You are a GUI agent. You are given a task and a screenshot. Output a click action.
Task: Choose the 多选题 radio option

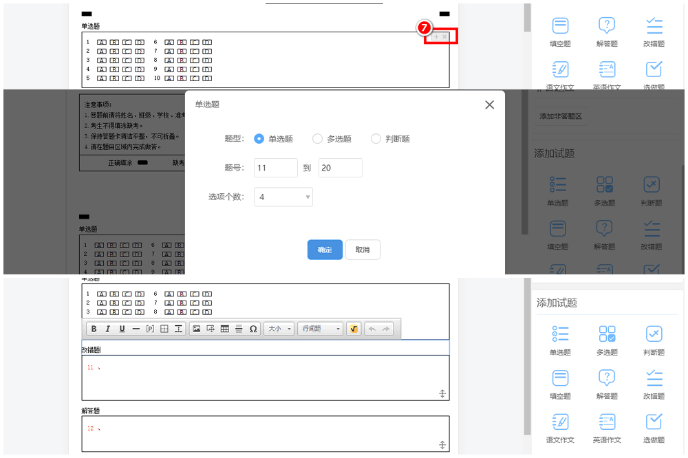317,139
